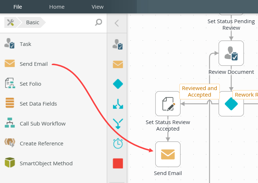Select the Review Document step on canvas
This screenshot has width=258, height=183.
click(231, 53)
